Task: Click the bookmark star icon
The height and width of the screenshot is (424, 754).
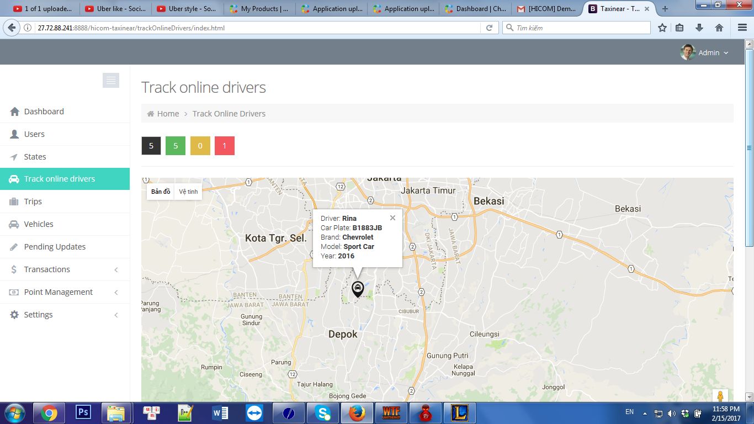Action: pyautogui.click(x=662, y=28)
